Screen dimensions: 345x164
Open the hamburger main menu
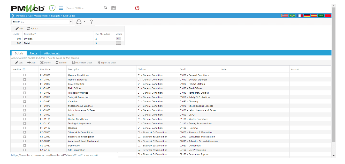[61, 8]
